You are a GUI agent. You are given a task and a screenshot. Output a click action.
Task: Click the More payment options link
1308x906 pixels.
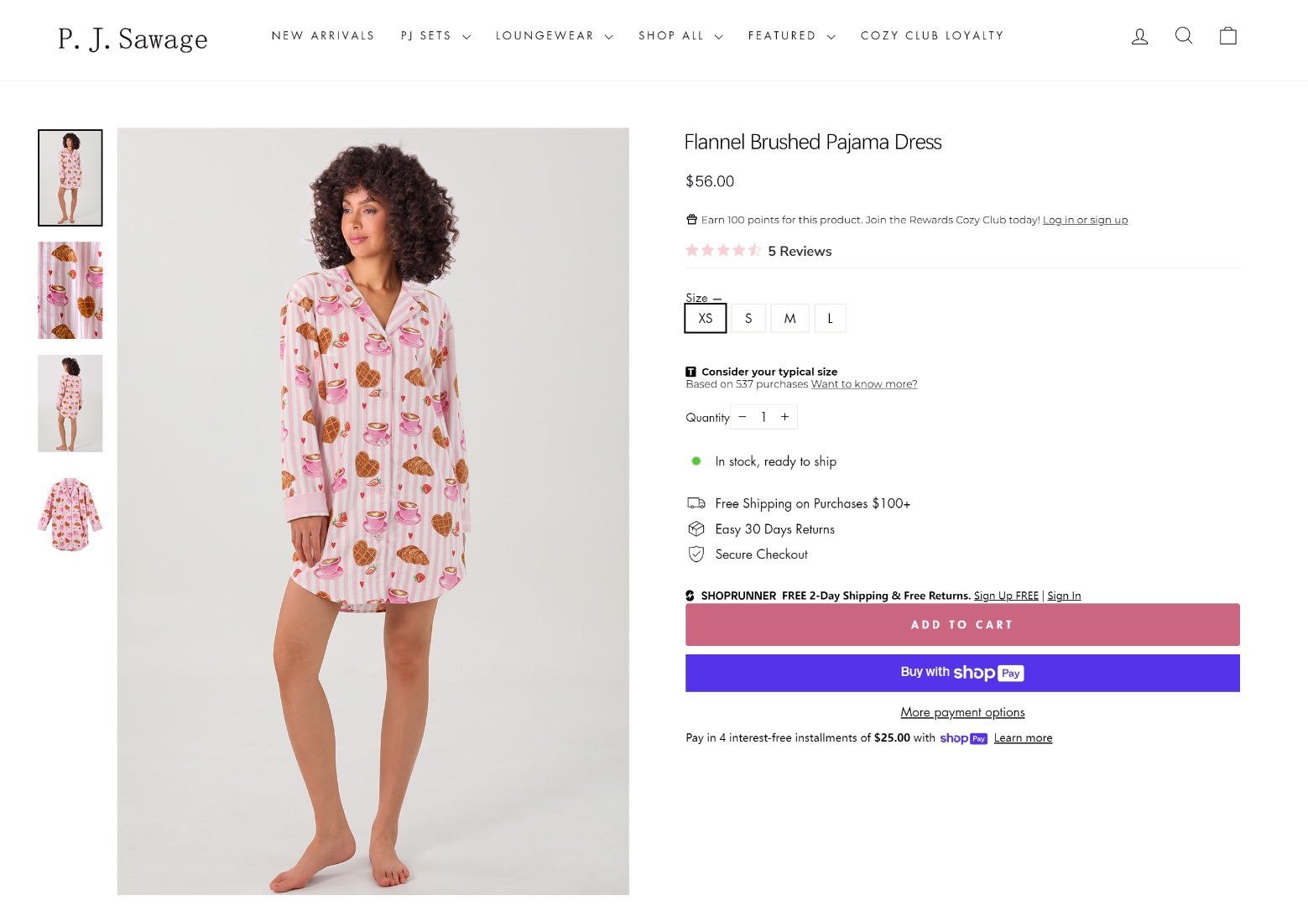962,712
